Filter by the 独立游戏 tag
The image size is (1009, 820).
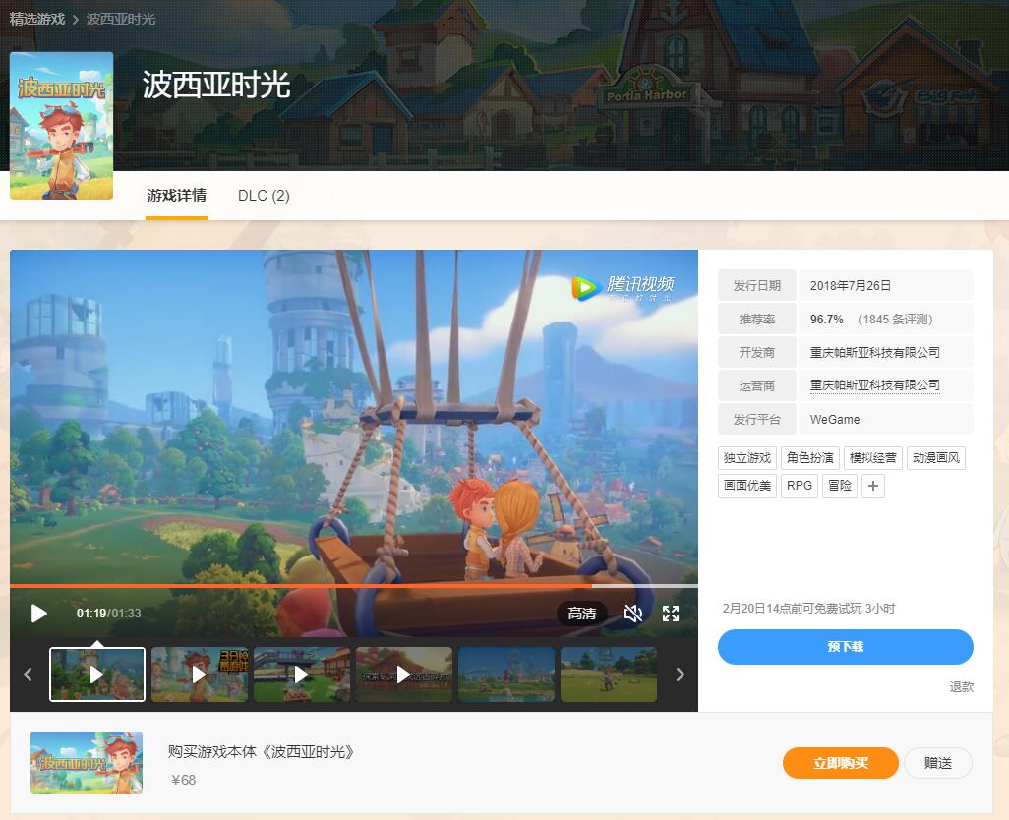tap(747, 458)
